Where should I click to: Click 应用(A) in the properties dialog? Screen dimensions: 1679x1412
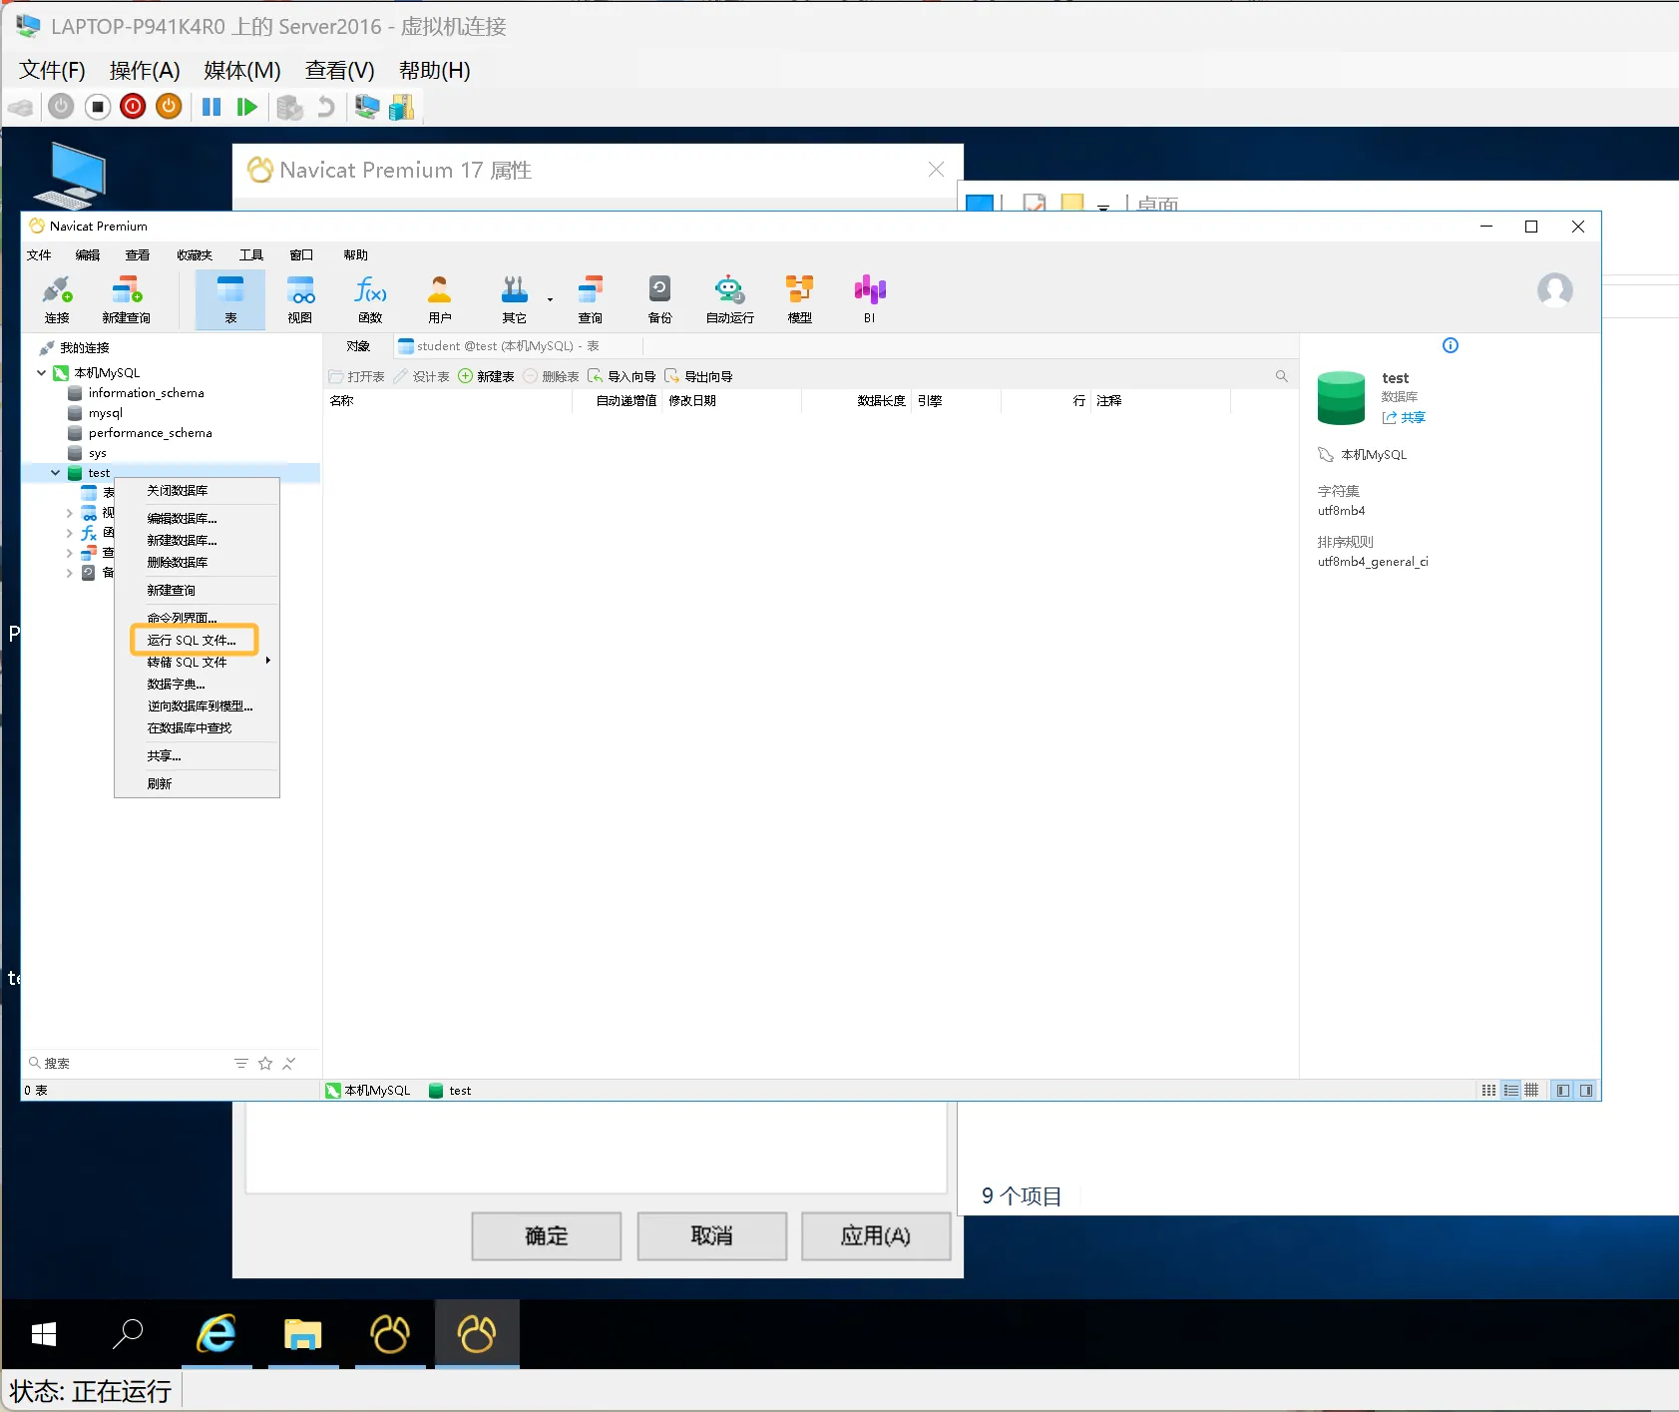(876, 1236)
